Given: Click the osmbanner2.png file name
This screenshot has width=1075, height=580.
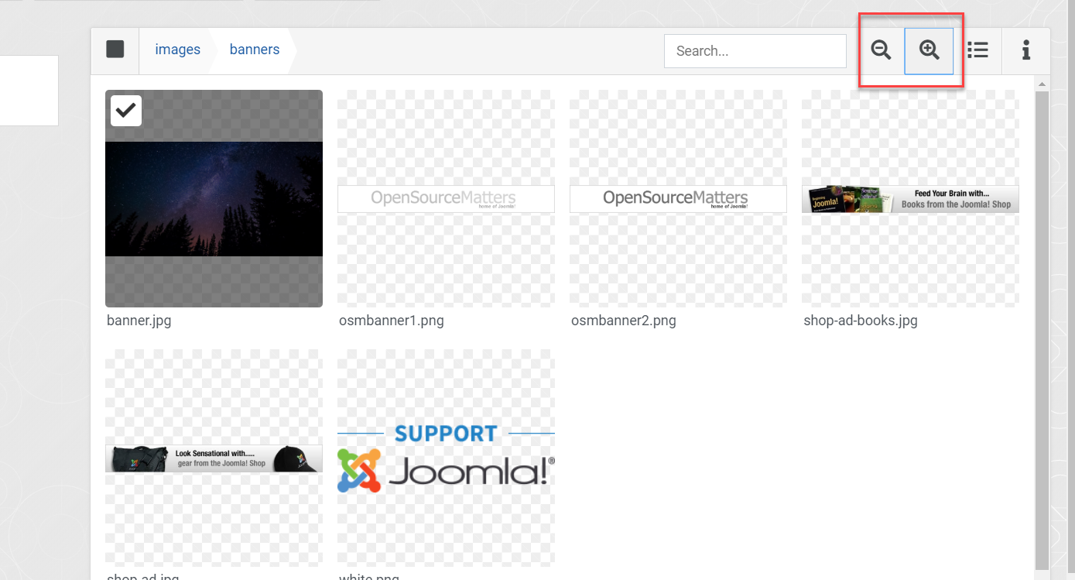Looking at the screenshot, I should tap(624, 321).
